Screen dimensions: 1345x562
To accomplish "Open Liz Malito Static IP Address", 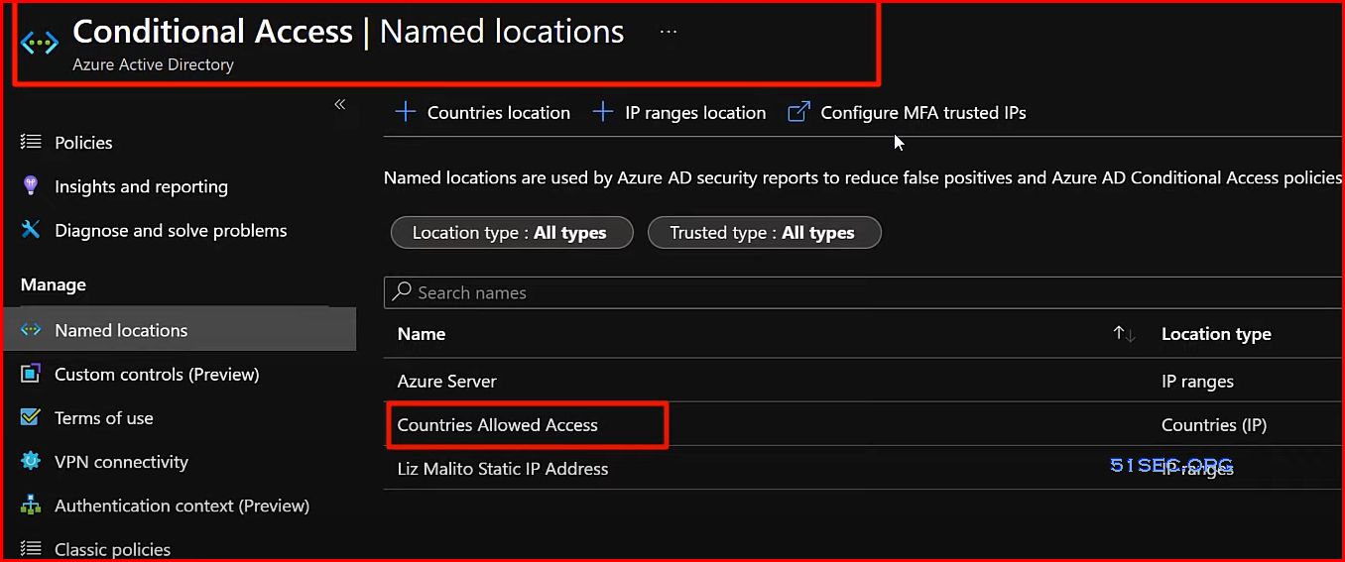I will click(x=503, y=468).
